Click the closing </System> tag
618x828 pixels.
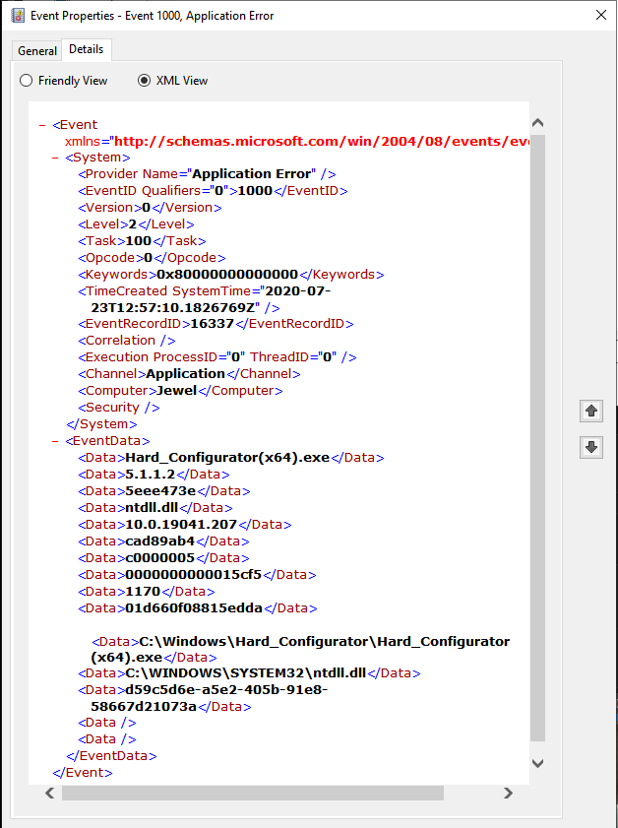[101, 424]
